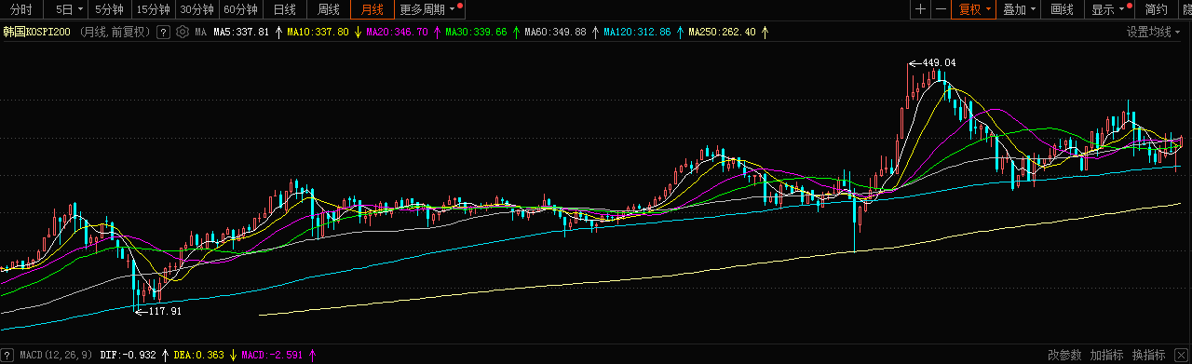Click the minus zoom-out chart icon
The width and height of the screenshot is (1192, 364).
(941, 9)
